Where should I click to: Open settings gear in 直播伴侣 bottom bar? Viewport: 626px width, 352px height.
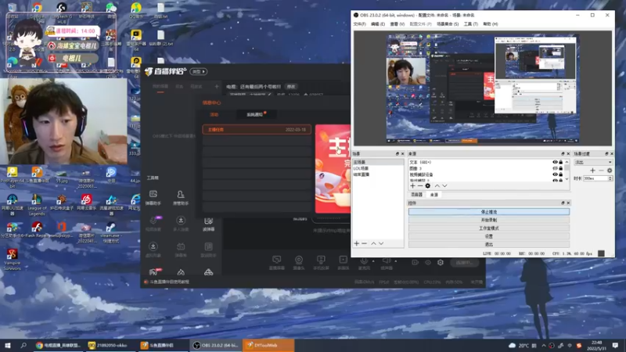(x=441, y=263)
